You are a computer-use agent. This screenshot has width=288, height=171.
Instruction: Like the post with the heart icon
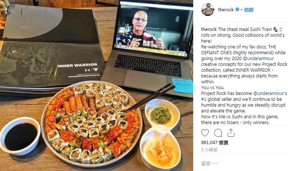[x=205, y=133]
